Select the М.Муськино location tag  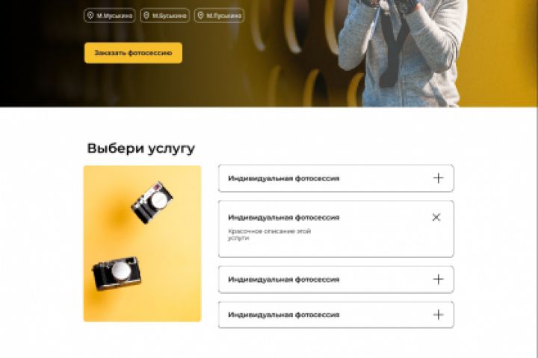109,16
